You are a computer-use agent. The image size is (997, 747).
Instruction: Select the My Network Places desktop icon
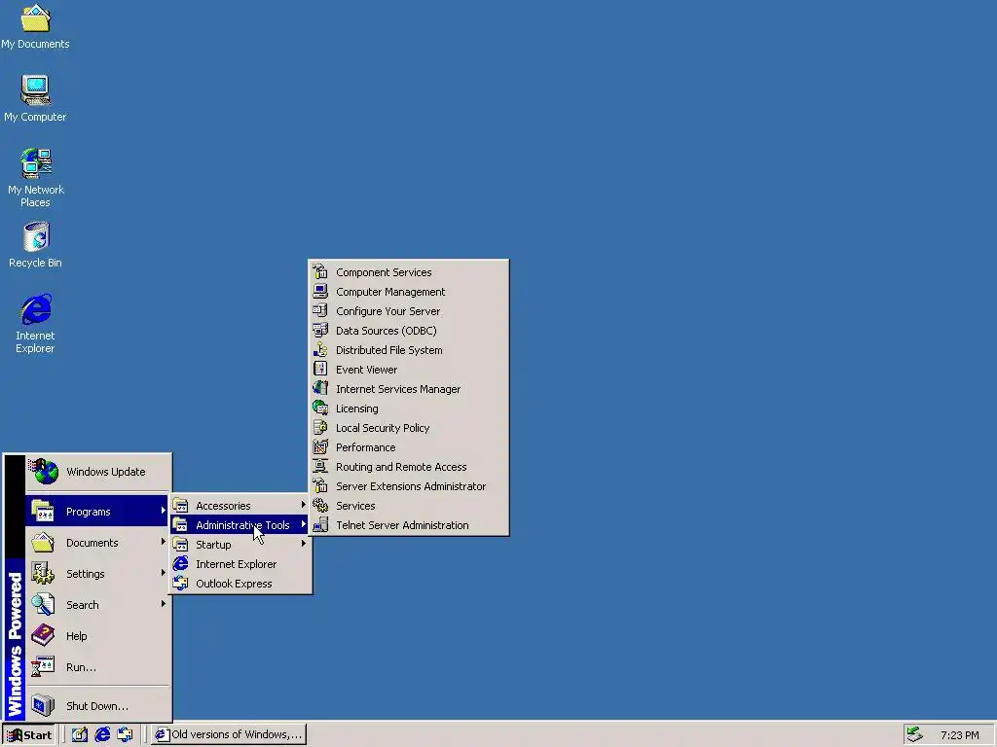[36, 178]
